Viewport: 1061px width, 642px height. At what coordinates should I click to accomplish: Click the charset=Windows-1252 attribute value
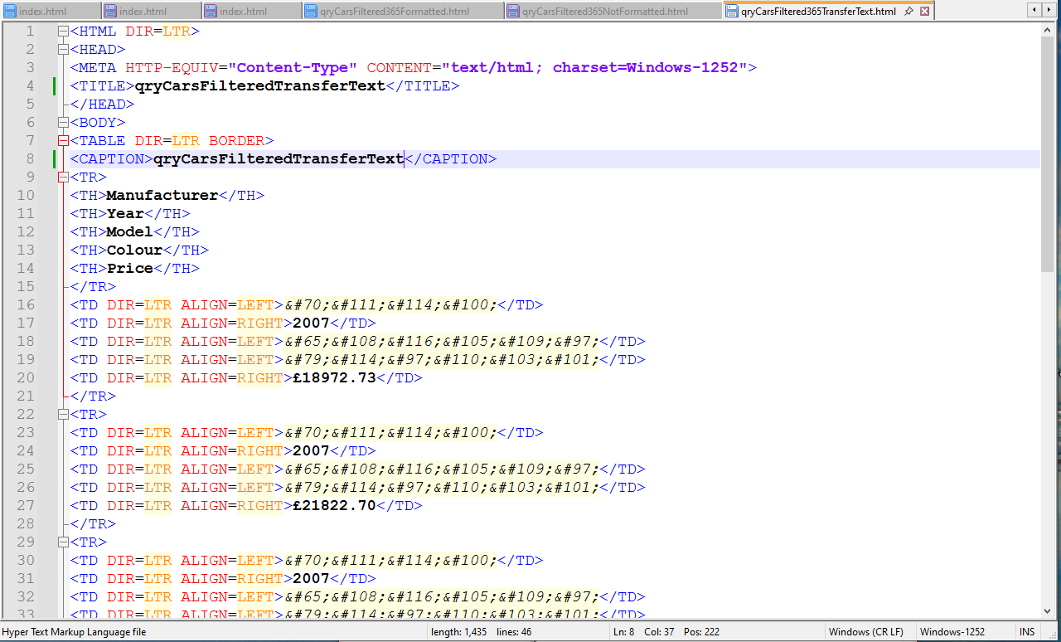pyautogui.click(x=646, y=68)
